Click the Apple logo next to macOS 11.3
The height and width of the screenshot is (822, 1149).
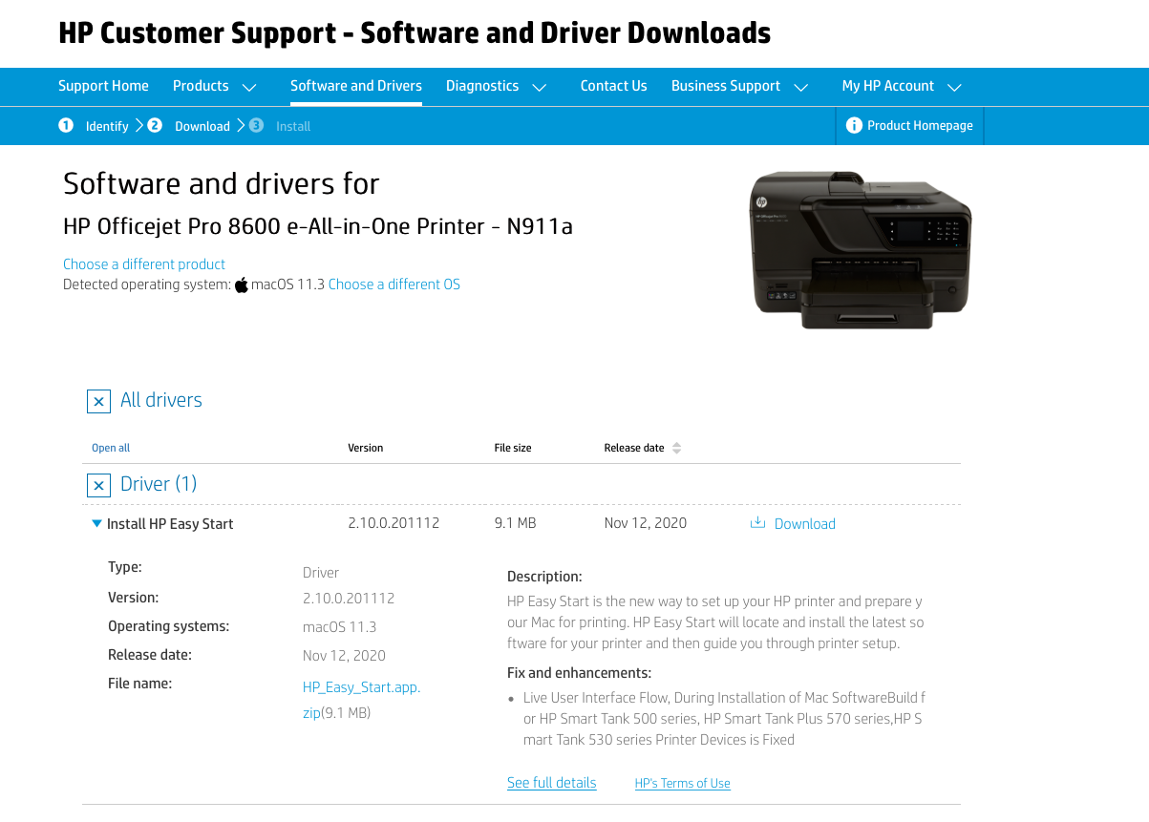(242, 285)
